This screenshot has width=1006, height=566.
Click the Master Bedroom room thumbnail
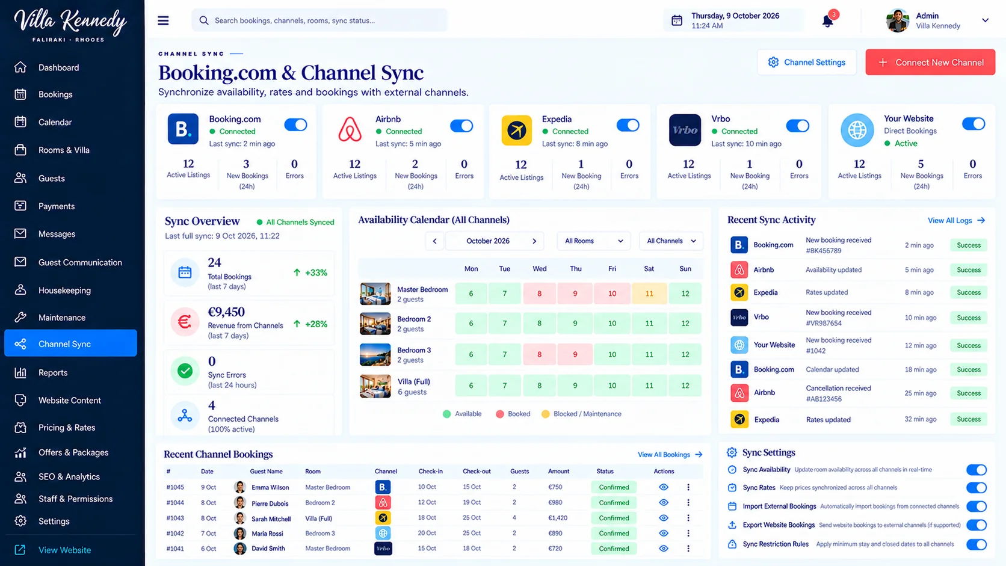375,294
